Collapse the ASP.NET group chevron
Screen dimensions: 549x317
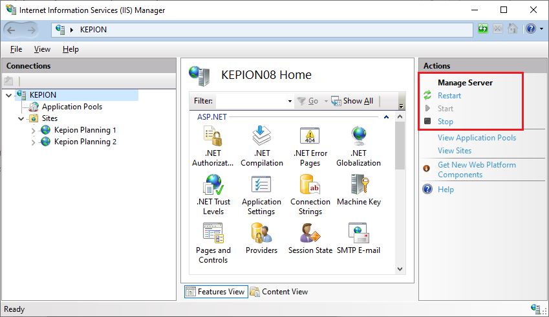[386, 117]
